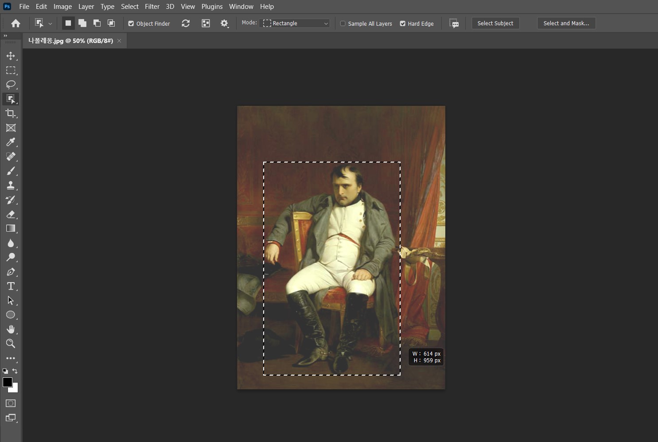The width and height of the screenshot is (658, 442).
Task: Open tool preset picker arrow
Action: pos(50,23)
